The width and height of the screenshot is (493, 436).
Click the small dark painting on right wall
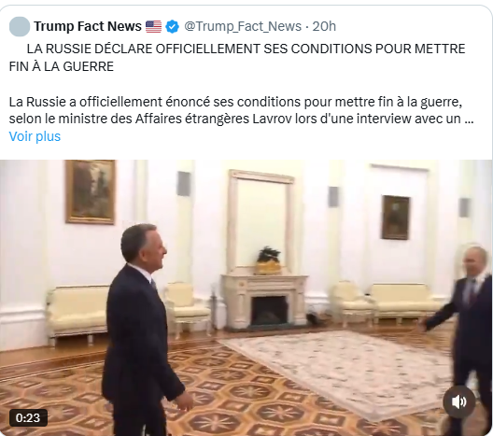click(396, 218)
